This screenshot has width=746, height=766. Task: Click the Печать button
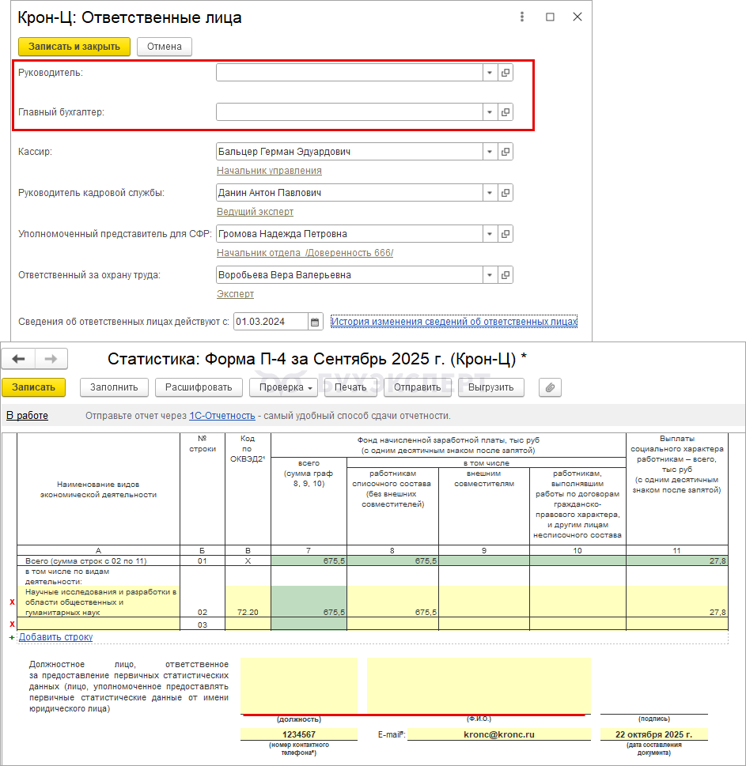tap(350, 387)
